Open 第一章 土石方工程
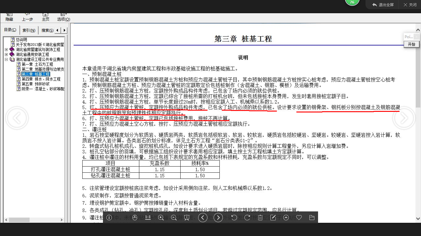421x236 pixels. [37, 64]
